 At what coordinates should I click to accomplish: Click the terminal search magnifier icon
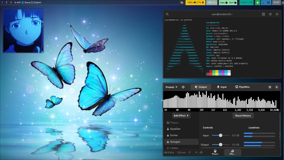click(167, 14)
